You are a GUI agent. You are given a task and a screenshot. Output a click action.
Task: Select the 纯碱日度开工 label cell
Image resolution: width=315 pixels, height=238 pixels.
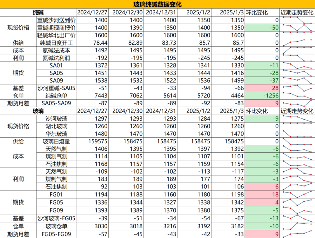click(x=56, y=43)
